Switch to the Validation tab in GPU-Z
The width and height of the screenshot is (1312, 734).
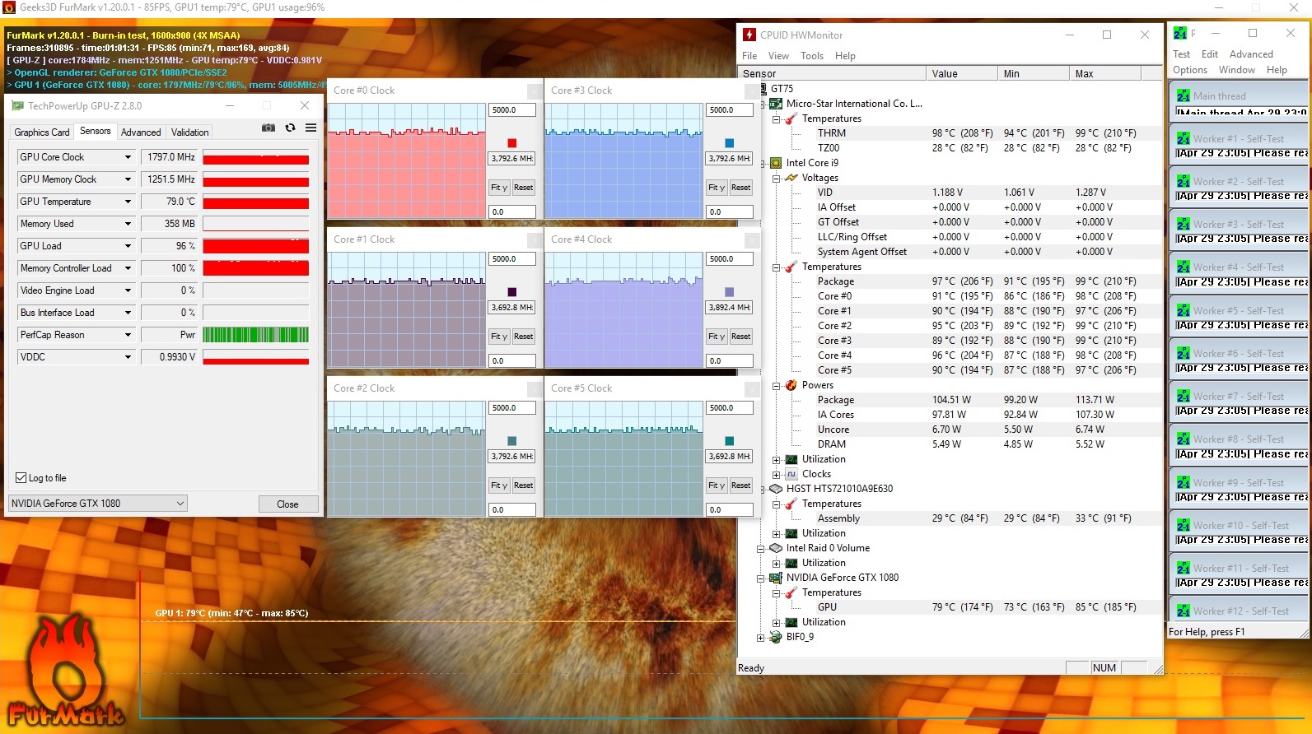coord(189,132)
